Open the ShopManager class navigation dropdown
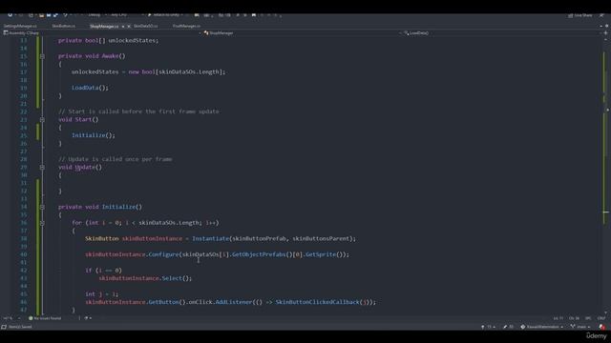Screen dimensions: 611x343 tap(303, 33)
